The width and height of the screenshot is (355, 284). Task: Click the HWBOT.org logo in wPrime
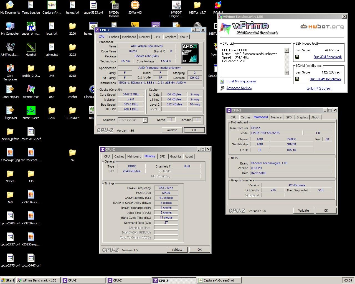point(322,27)
